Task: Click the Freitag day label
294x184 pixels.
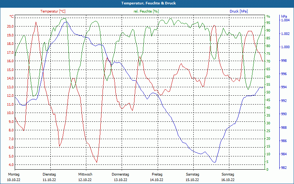Action: click(157, 174)
